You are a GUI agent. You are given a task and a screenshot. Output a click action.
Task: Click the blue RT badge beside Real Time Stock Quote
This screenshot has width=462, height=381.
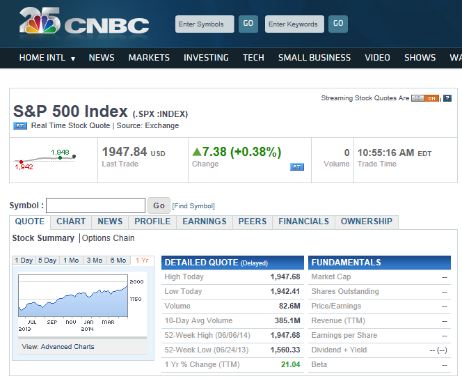pyautogui.click(x=20, y=126)
